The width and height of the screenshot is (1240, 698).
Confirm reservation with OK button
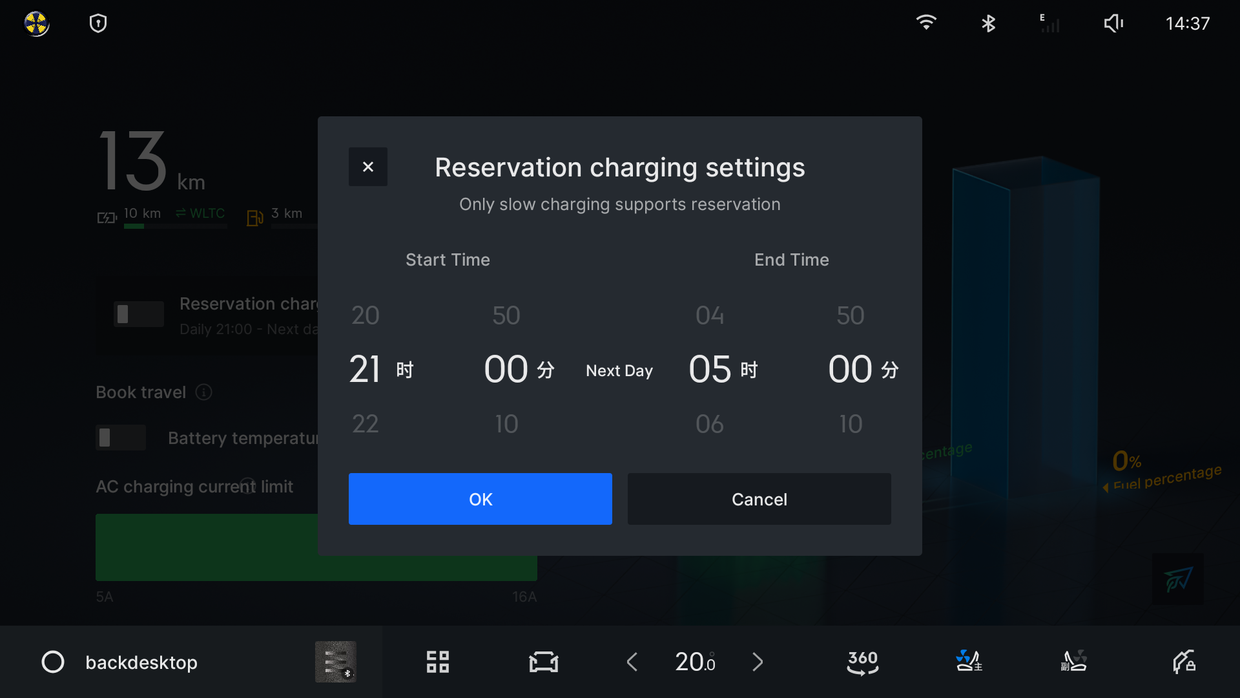tap(480, 499)
